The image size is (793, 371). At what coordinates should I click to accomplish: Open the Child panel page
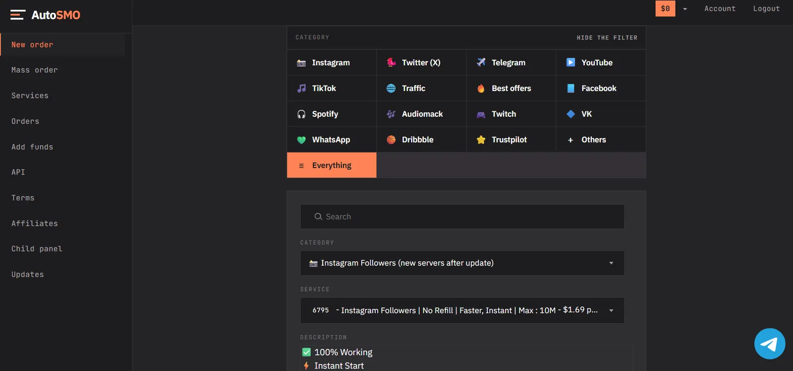37,249
